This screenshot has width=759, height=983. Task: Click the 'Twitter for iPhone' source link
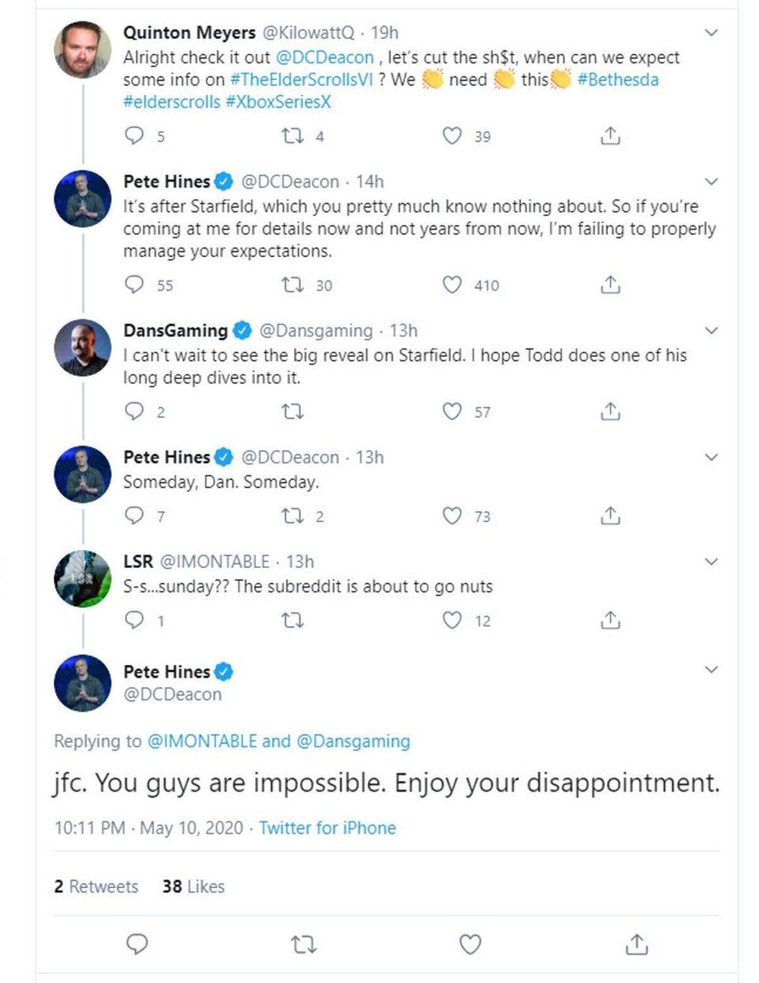click(327, 827)
